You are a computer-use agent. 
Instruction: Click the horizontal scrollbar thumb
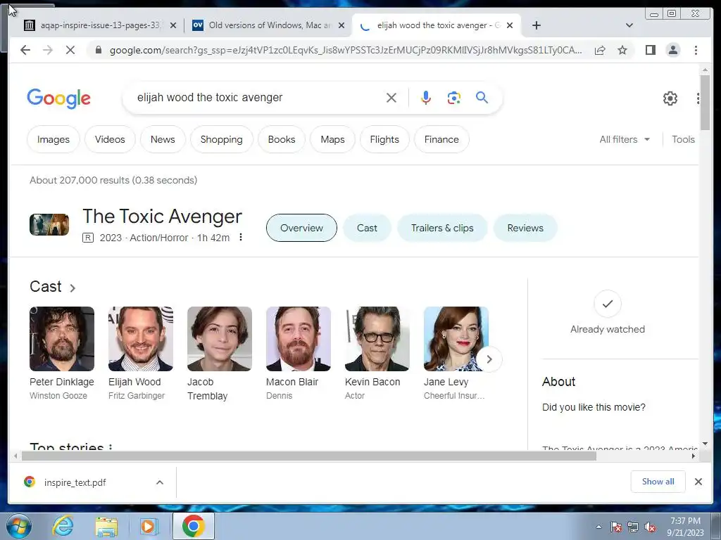[308, 456]
